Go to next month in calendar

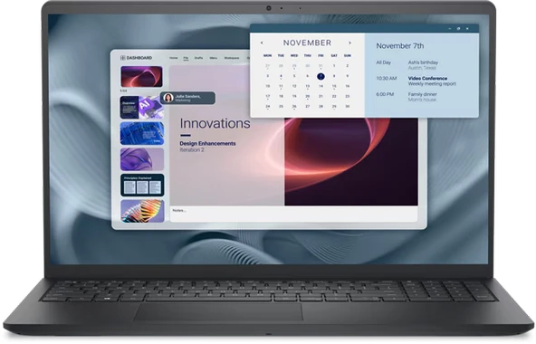349,43
